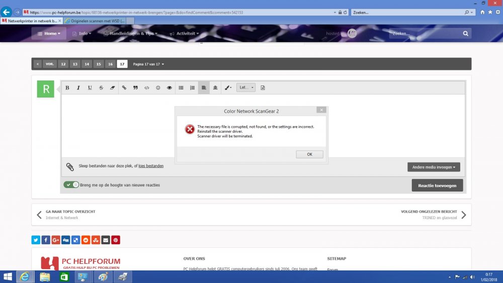Image resolution: width=503 pixels, height=283 pixels.
Task: Open browser favorites star icon
Action: (490, 12)
